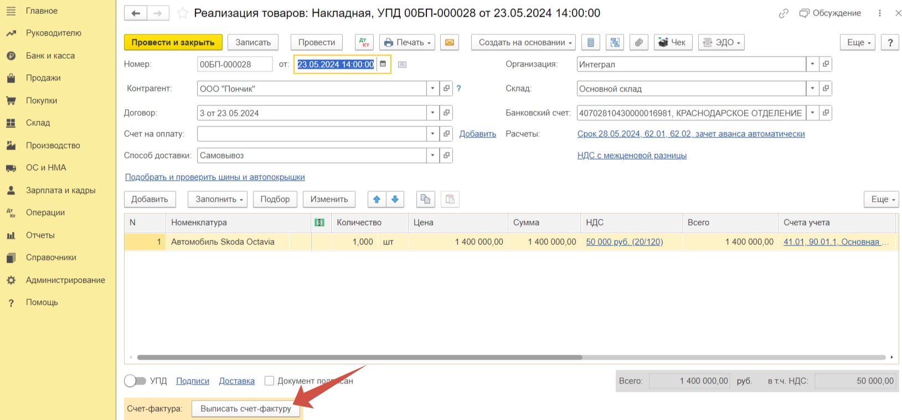
Task: Open Доставка link
Action: pos(237,381)
